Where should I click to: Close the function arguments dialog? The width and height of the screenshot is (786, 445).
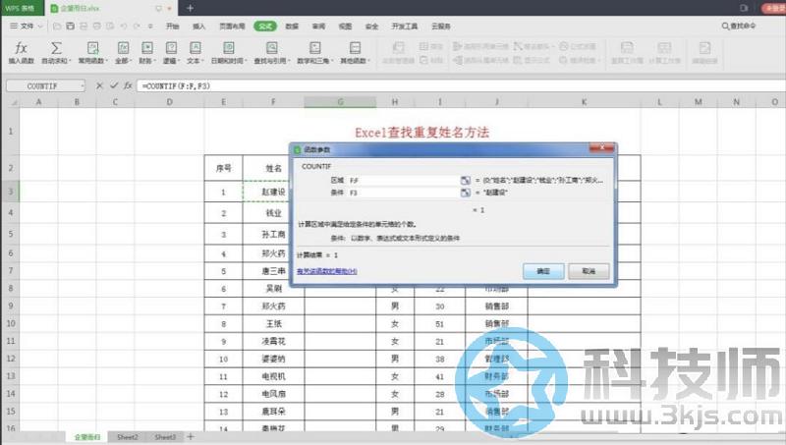601,147
